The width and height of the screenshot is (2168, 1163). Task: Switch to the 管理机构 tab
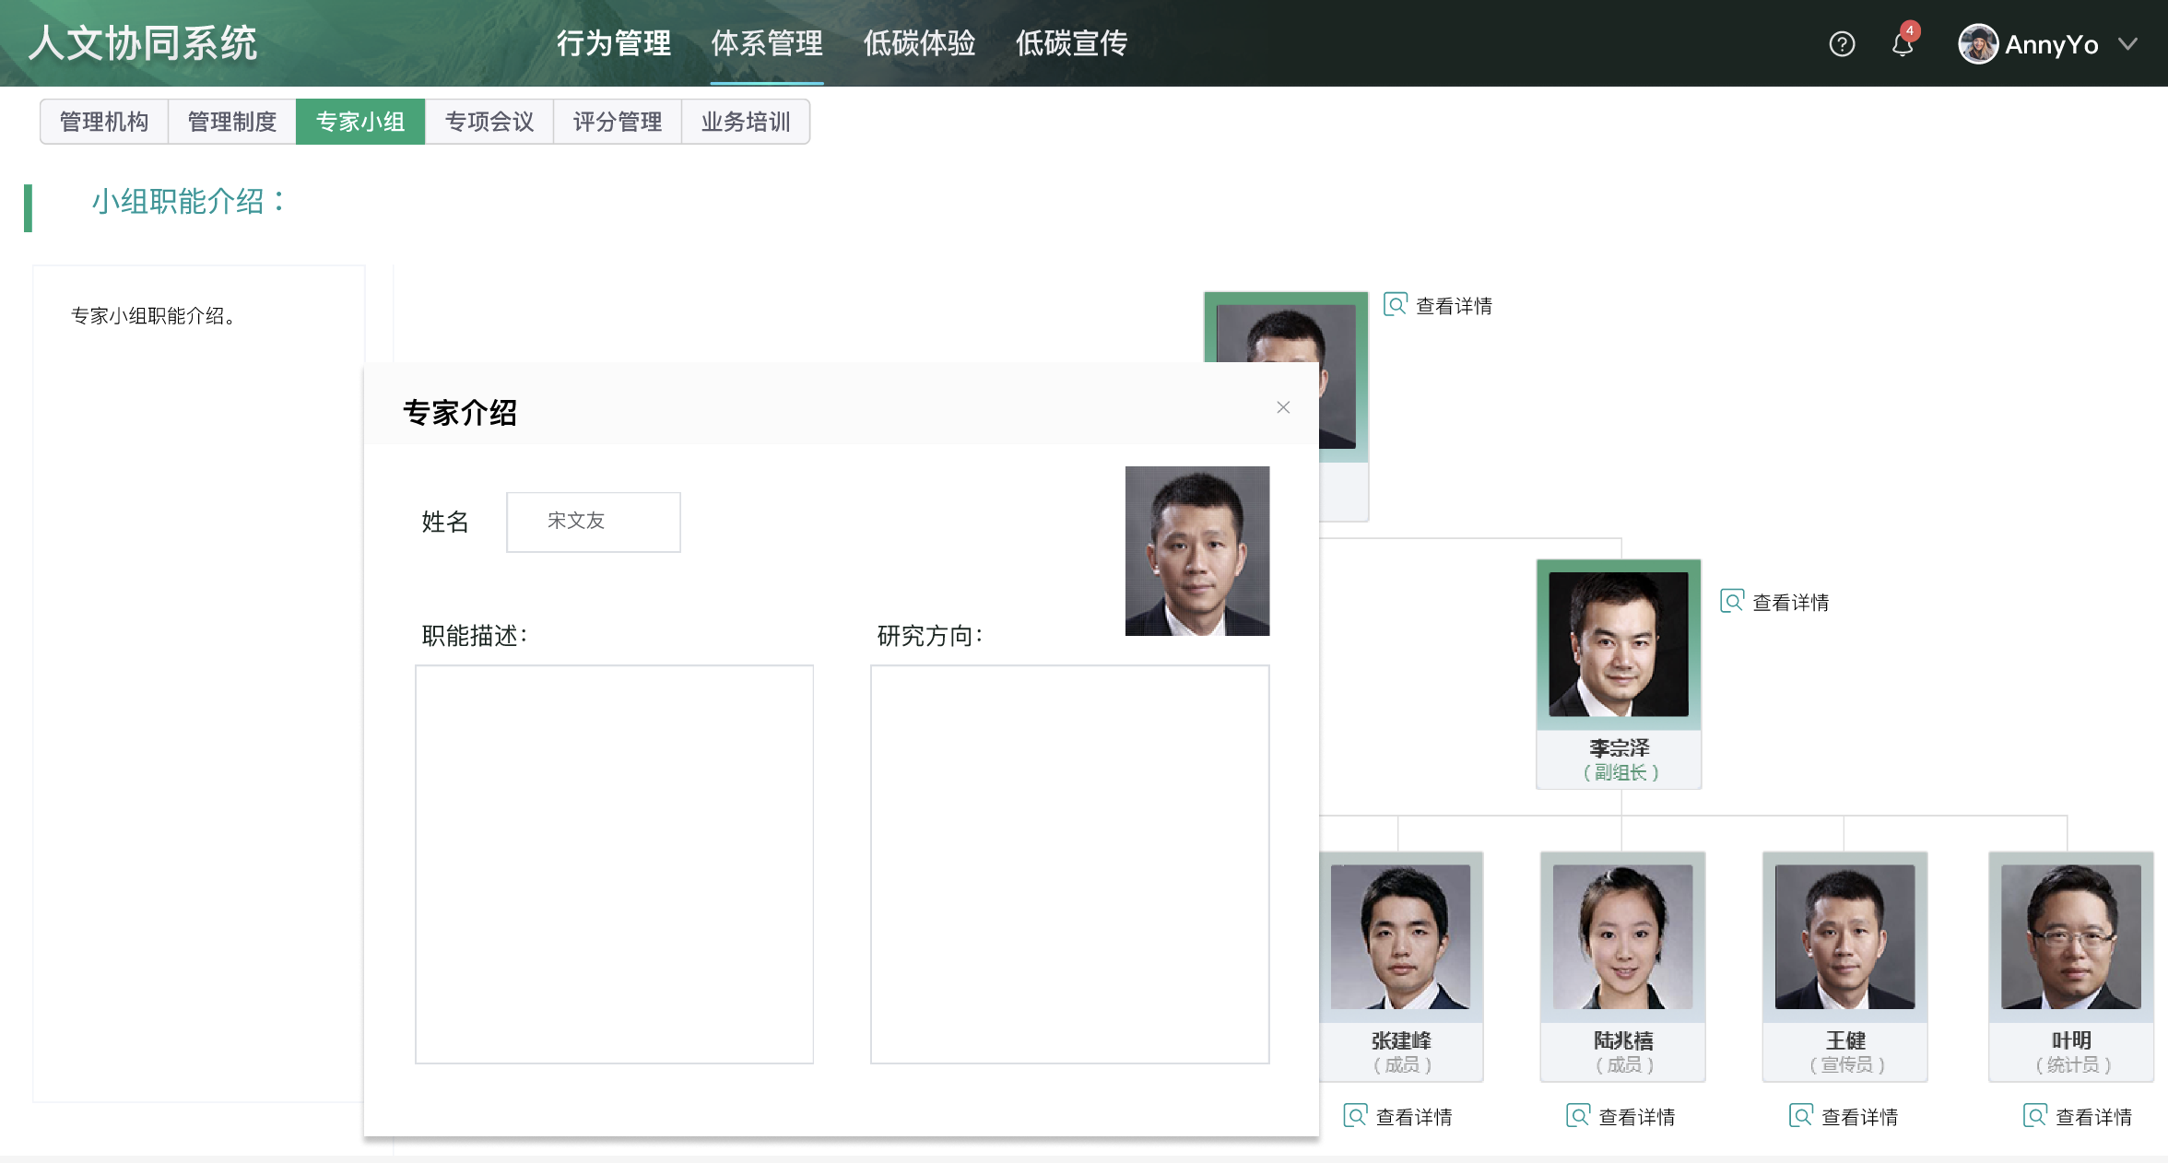(104, 122)
